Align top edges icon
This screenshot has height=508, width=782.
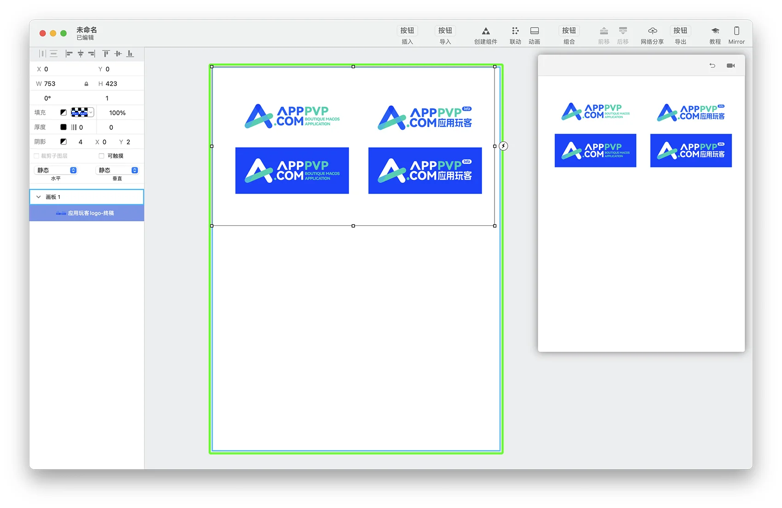(106, 54)
